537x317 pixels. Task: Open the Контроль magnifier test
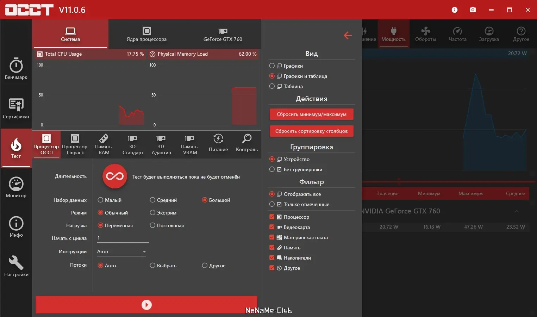[247, 145]
